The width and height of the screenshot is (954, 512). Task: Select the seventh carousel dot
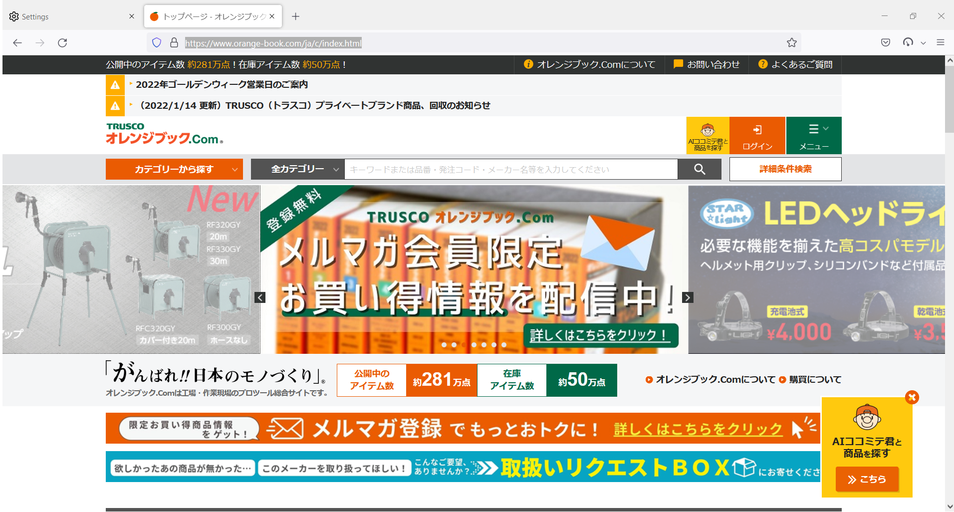tap(504, 345)
